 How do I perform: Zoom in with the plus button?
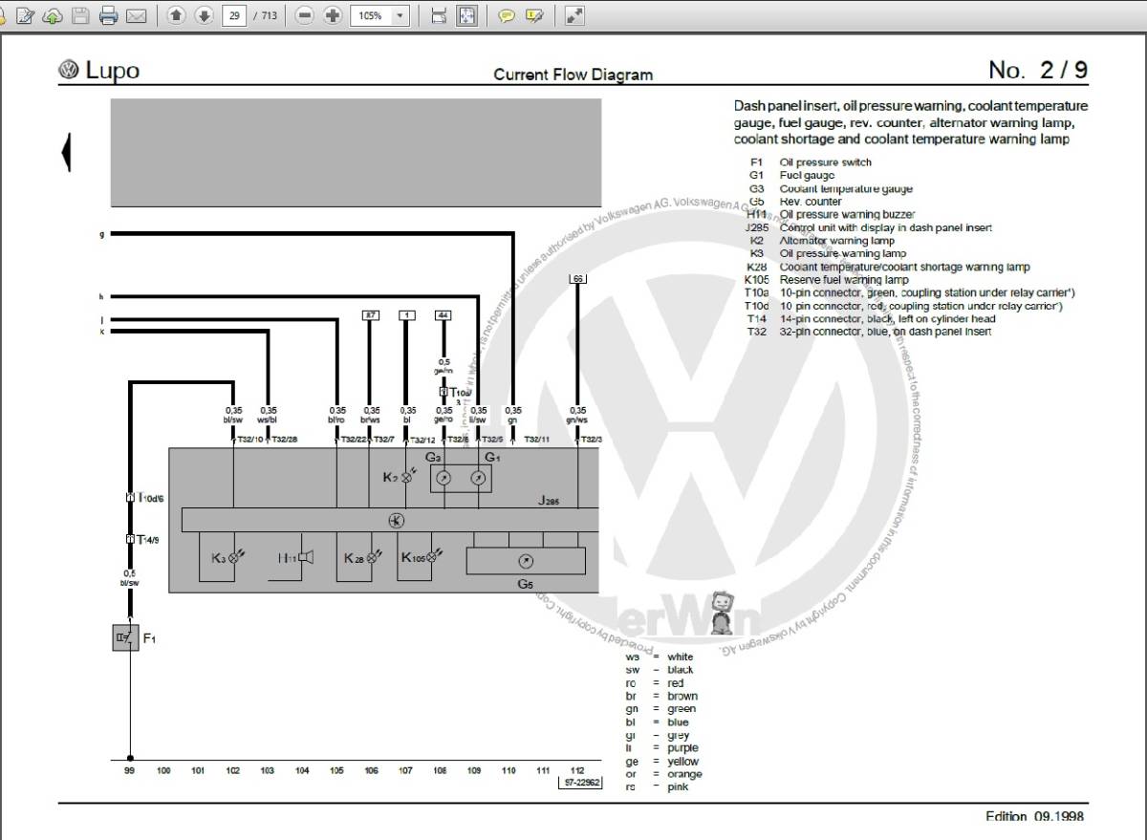click(x=333, y=15)
